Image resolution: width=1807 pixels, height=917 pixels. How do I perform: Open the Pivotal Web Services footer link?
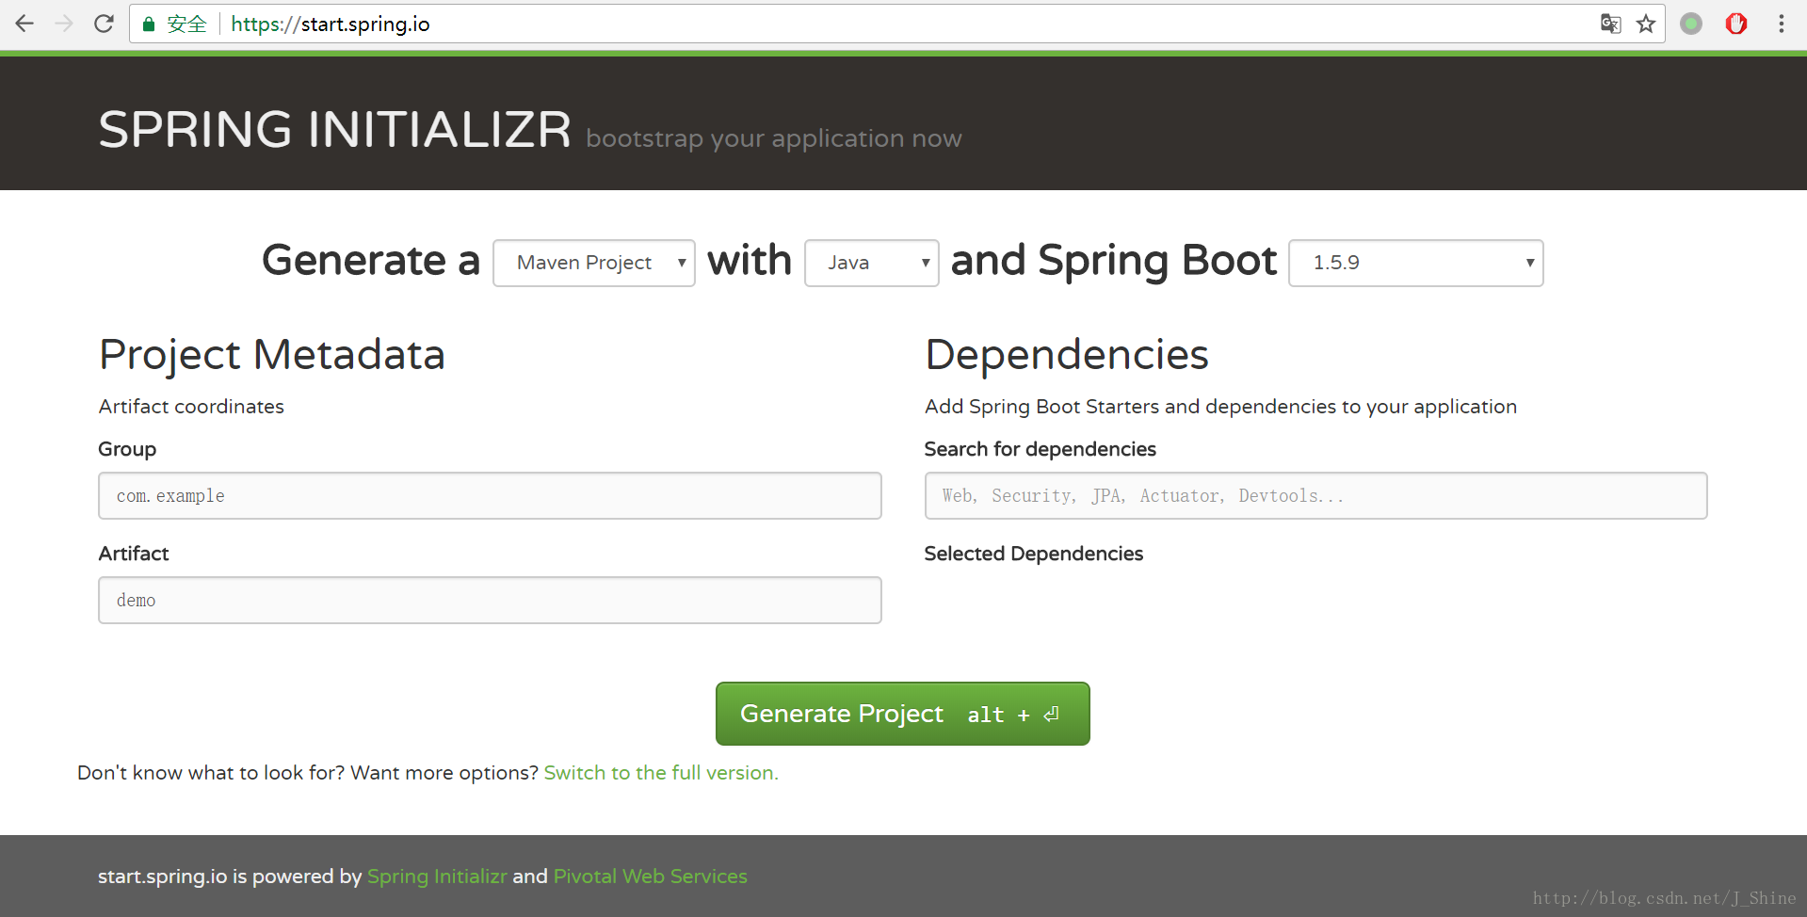click(x=651, y=877)
